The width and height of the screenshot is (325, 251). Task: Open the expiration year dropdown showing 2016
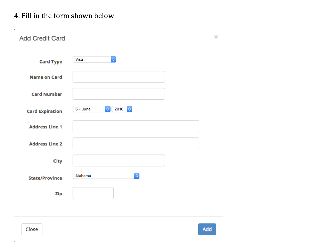click(120, 109)
